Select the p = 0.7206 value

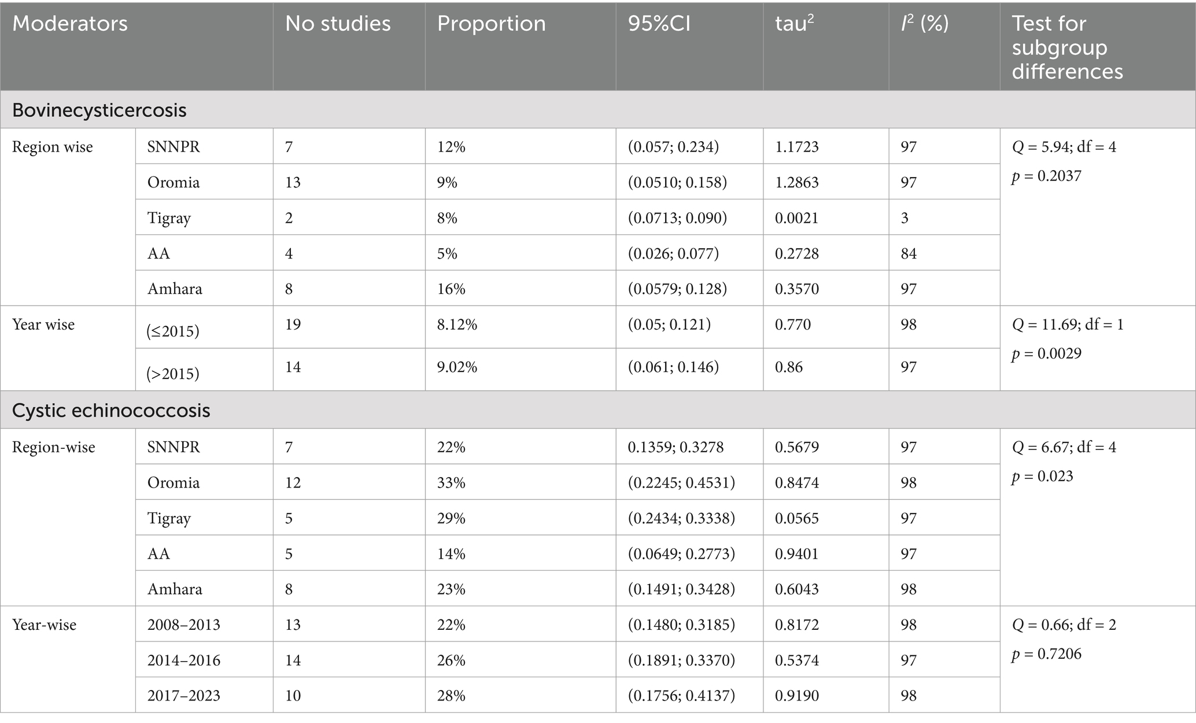(x=1046, y=654)
